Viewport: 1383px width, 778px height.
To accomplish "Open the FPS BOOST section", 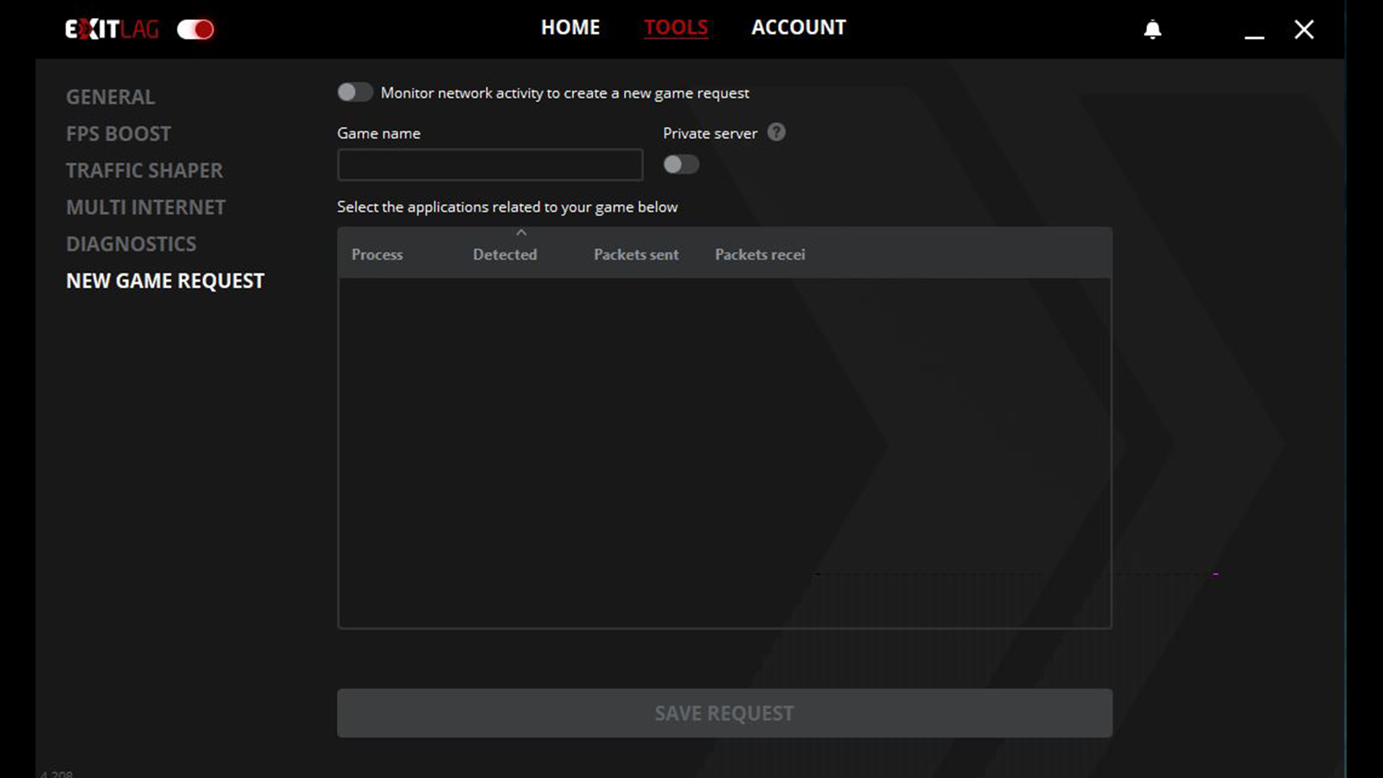I will [118, 134].
